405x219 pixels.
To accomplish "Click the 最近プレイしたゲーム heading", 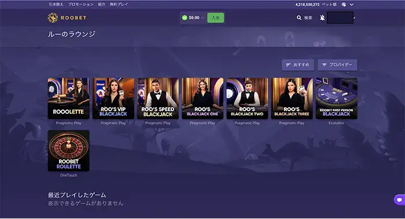I will (77, 195).
